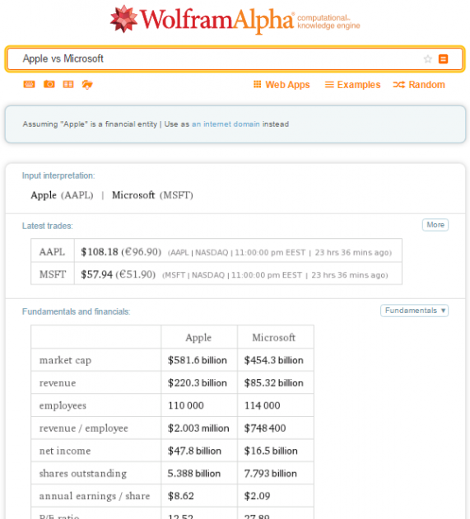Open Web Apps link
This screenshot has width=470, height=519.
282,85
